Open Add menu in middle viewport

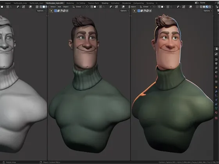pyautogui.click(x=59, y=7)
